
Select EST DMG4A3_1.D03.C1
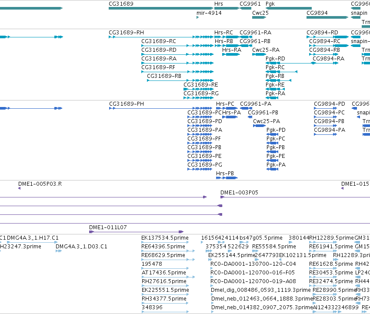click(81, 247)
